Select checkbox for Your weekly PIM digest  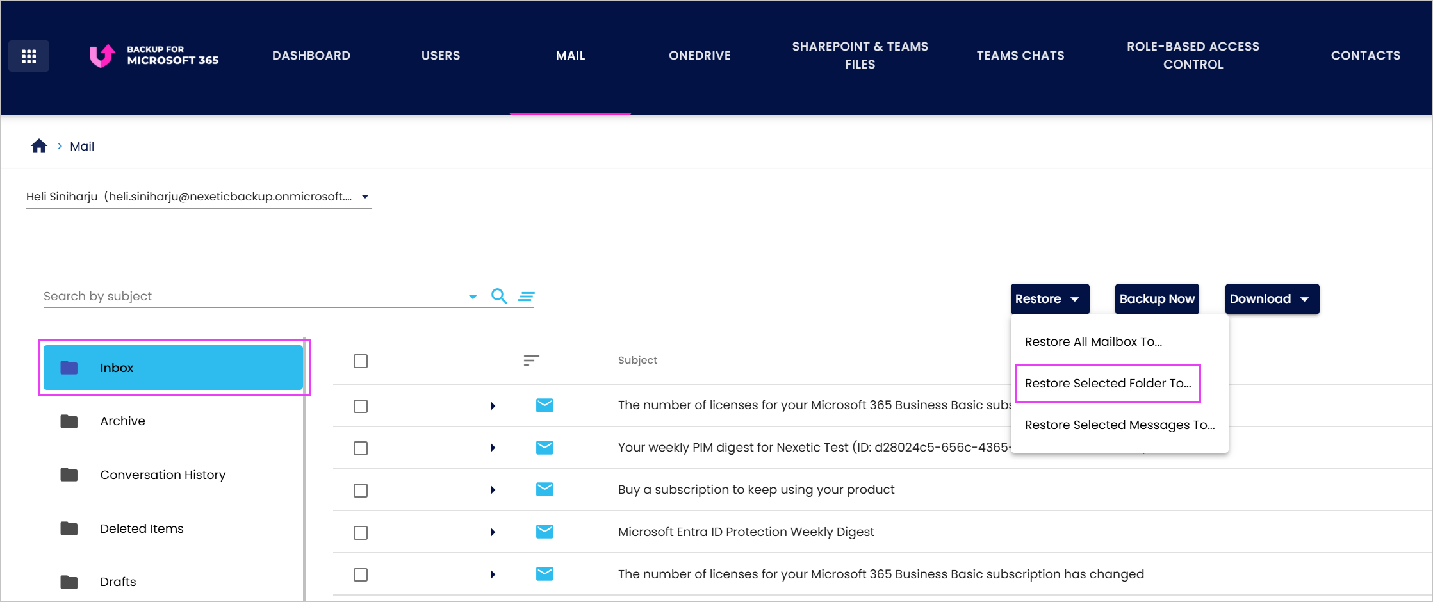pos(361,448)
